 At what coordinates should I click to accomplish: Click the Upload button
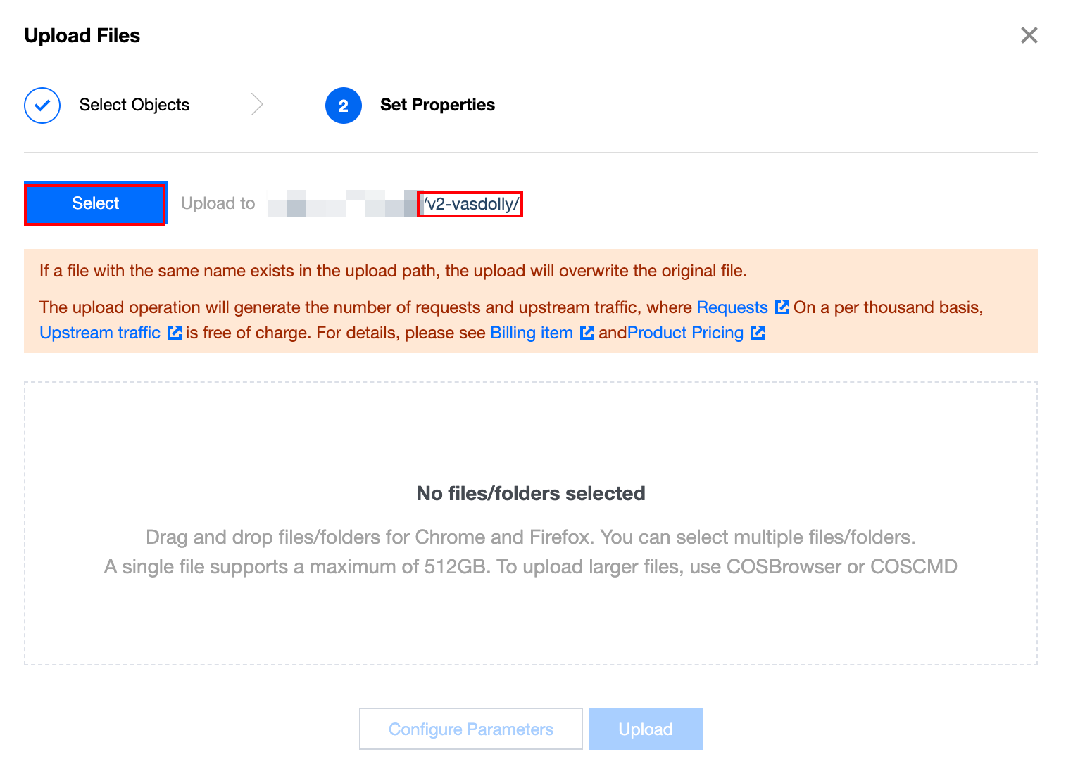pos(645,729)
